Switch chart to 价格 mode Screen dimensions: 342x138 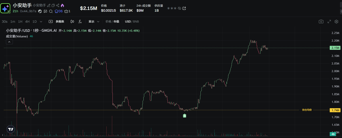coord(108,22)
